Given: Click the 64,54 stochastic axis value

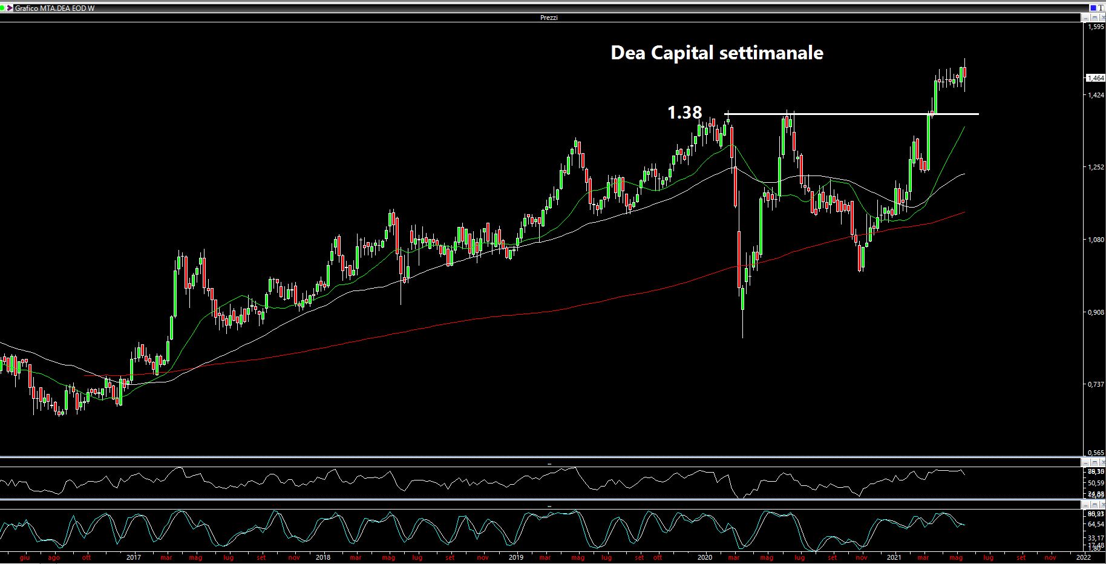Looking at the screenshot, I should (x=1096, y=524).
